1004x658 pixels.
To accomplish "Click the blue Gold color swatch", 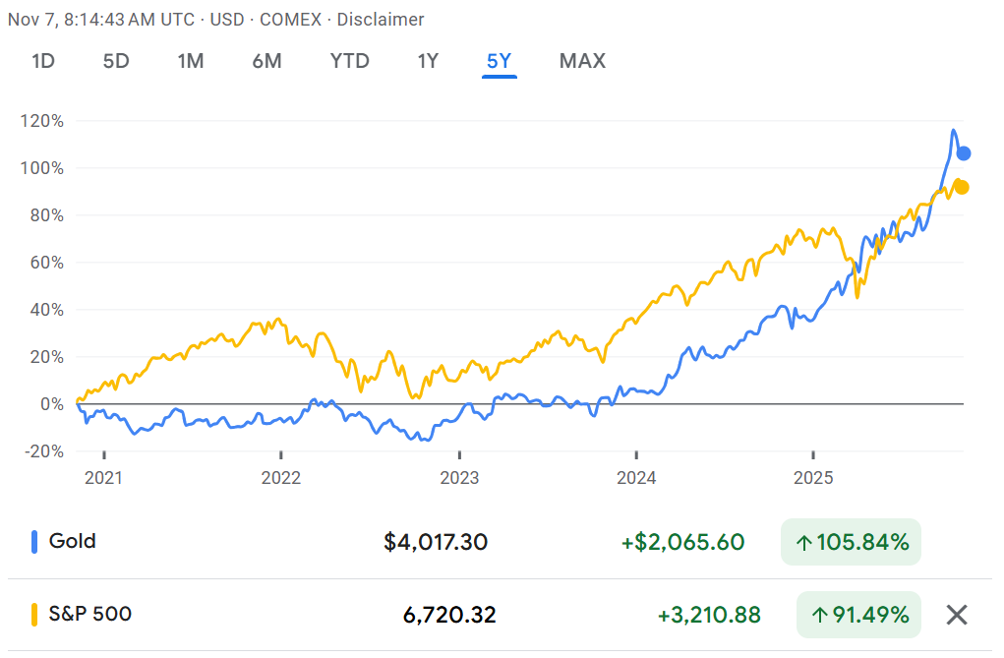I will pos(34,541).
